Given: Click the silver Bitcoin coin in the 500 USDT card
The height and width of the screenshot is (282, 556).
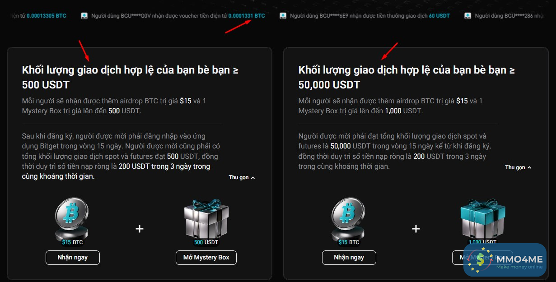Looking at the screenshot, I should [71, 218].
